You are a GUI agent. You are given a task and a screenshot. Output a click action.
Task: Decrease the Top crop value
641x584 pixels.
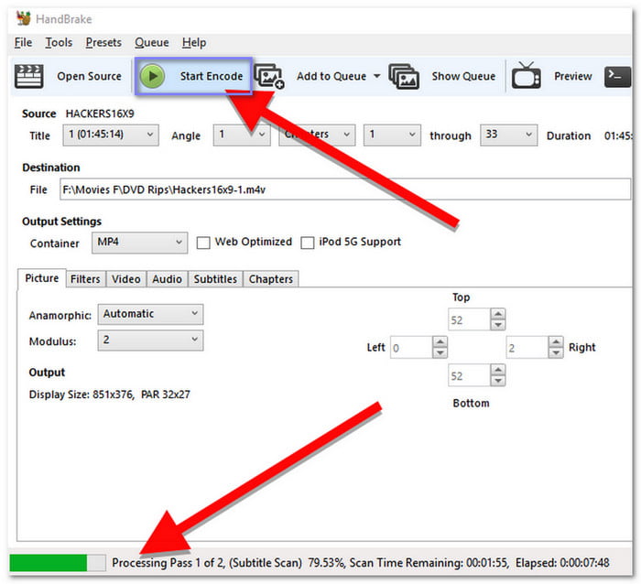coord(498,325)
